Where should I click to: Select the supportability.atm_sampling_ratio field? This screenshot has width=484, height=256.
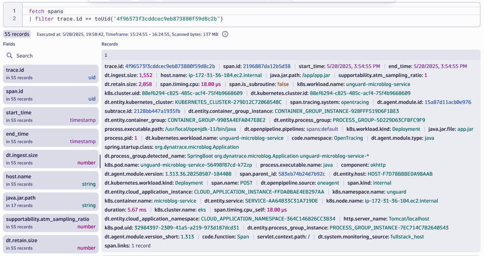tap(50, 223)
